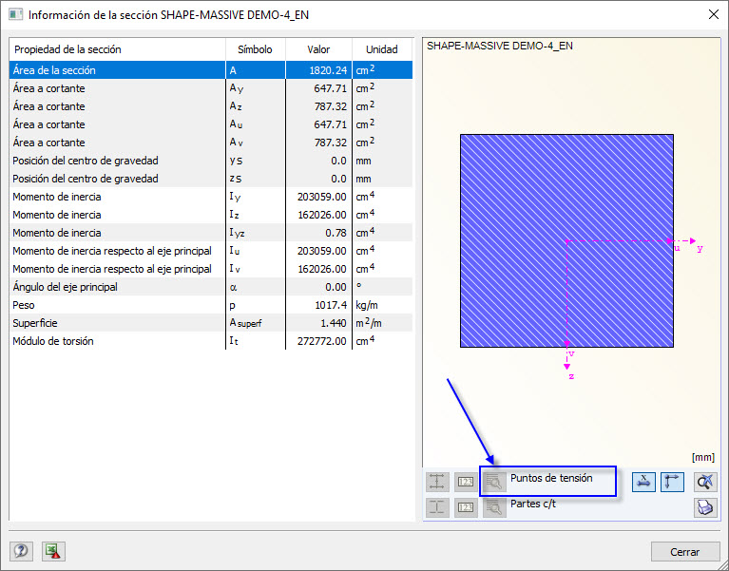
Task: Show stress points on the section graphic
Action: pyautogui.click(x=437, y=482)
